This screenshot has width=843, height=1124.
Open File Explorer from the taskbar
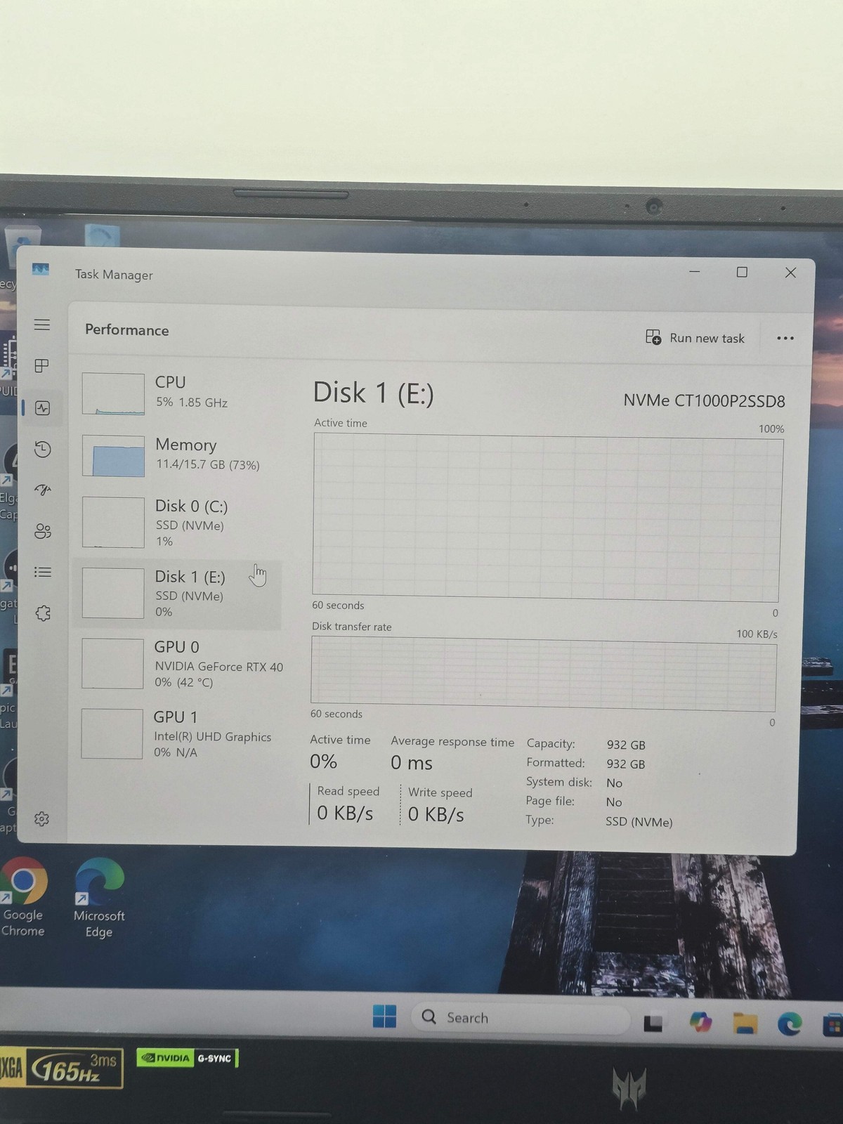pyautogui.click(x=745, y=1023)
